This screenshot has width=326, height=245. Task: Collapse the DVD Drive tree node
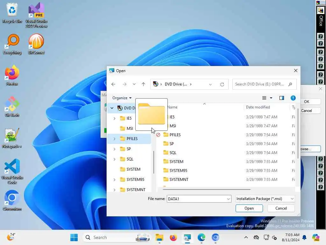[x=112, y=108]
